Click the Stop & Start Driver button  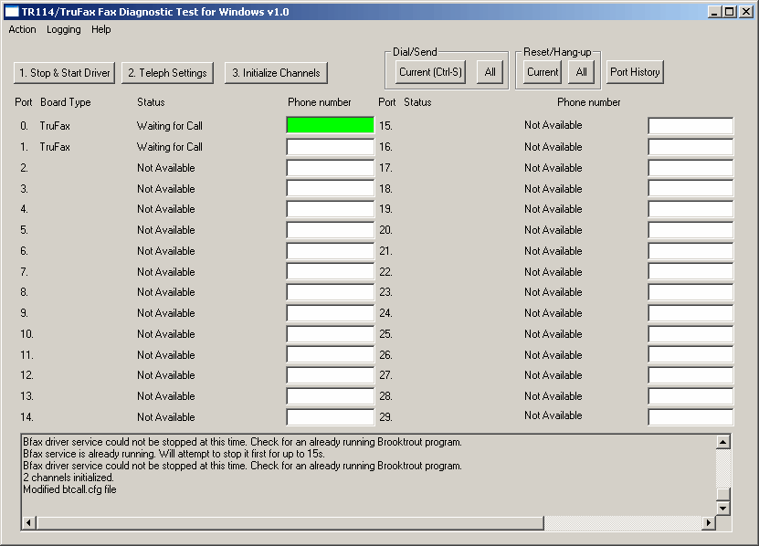pos(65,73)
